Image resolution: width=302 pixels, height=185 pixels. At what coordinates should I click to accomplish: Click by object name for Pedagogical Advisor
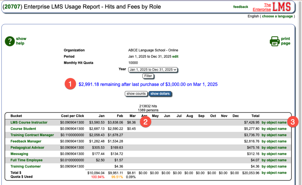click(x=274, y=147)
